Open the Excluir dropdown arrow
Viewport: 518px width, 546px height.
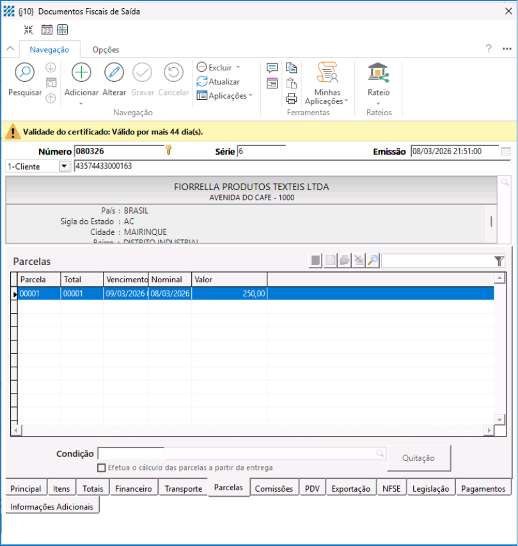point(238,67)
